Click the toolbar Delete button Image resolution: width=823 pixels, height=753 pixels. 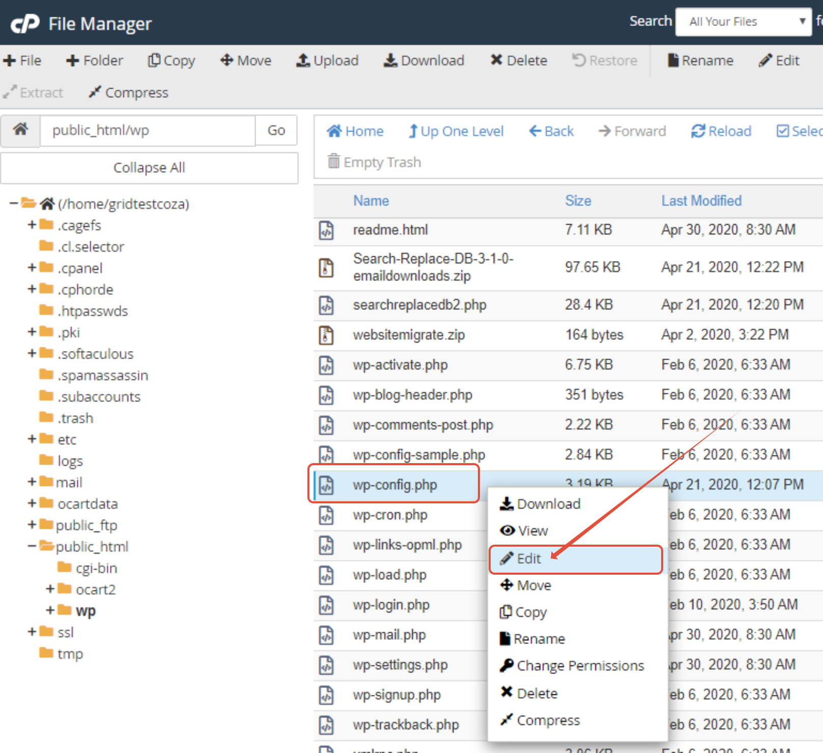519,61
